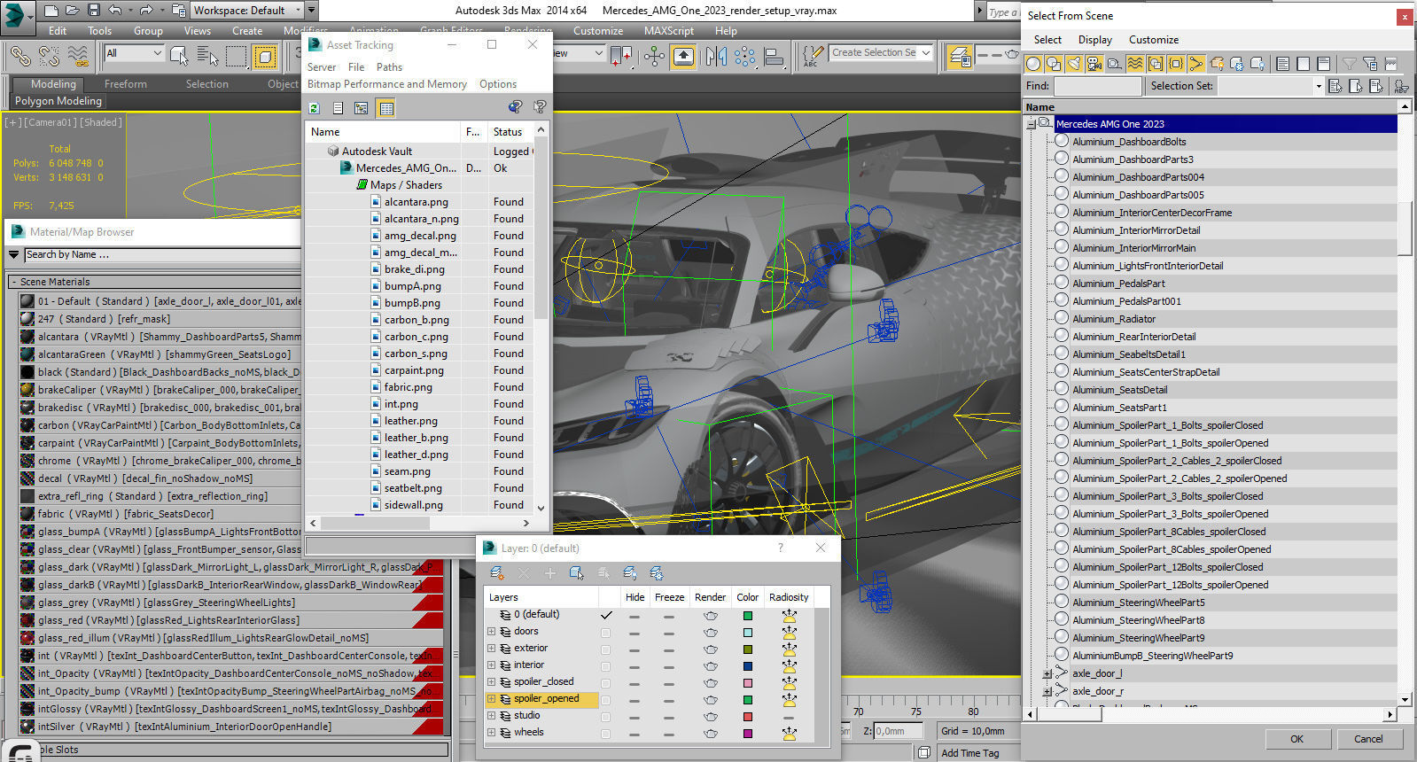Click the Select All icon in Select From Scene

click(1282, 64)
